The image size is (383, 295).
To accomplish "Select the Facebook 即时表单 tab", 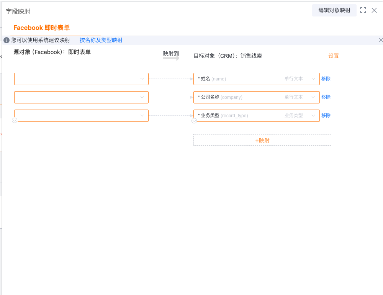I will coord(42,28).
